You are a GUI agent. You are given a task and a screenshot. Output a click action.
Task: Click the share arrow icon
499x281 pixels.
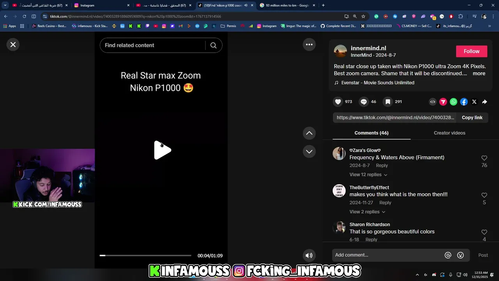coord(485,102)
